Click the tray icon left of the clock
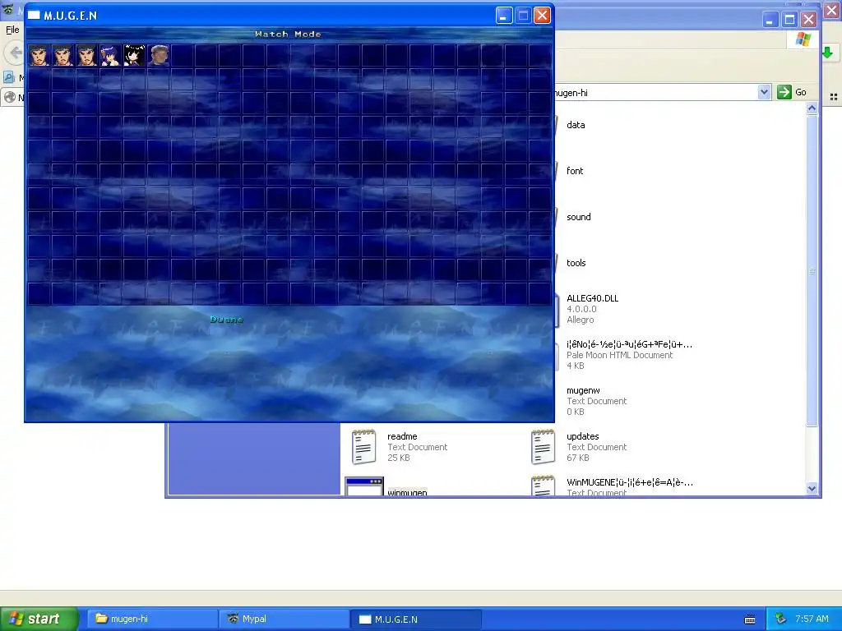The width and height of the screenshot is (842, 631). (x=781, y=619)
